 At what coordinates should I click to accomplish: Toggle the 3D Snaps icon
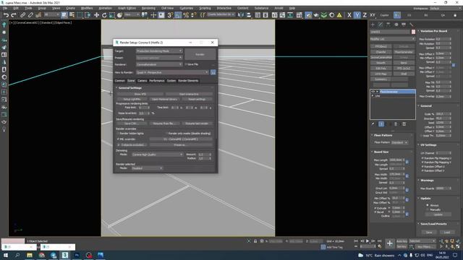[170, 15]
